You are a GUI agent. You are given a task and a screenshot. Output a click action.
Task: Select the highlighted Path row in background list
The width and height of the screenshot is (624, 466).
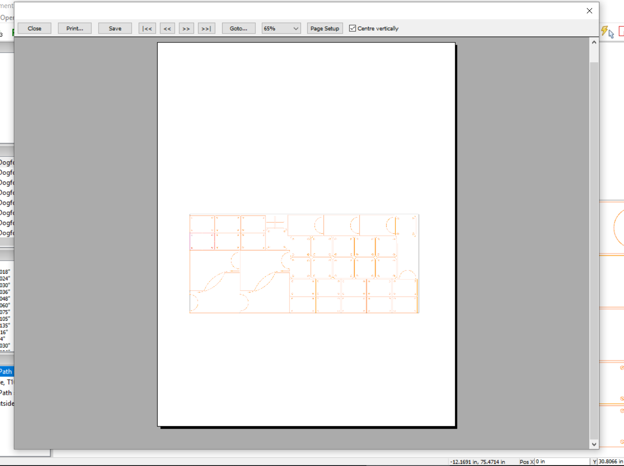coord(7,371)
